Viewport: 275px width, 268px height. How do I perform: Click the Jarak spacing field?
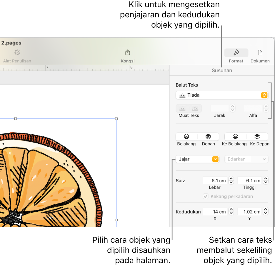(x=220, y=108)
